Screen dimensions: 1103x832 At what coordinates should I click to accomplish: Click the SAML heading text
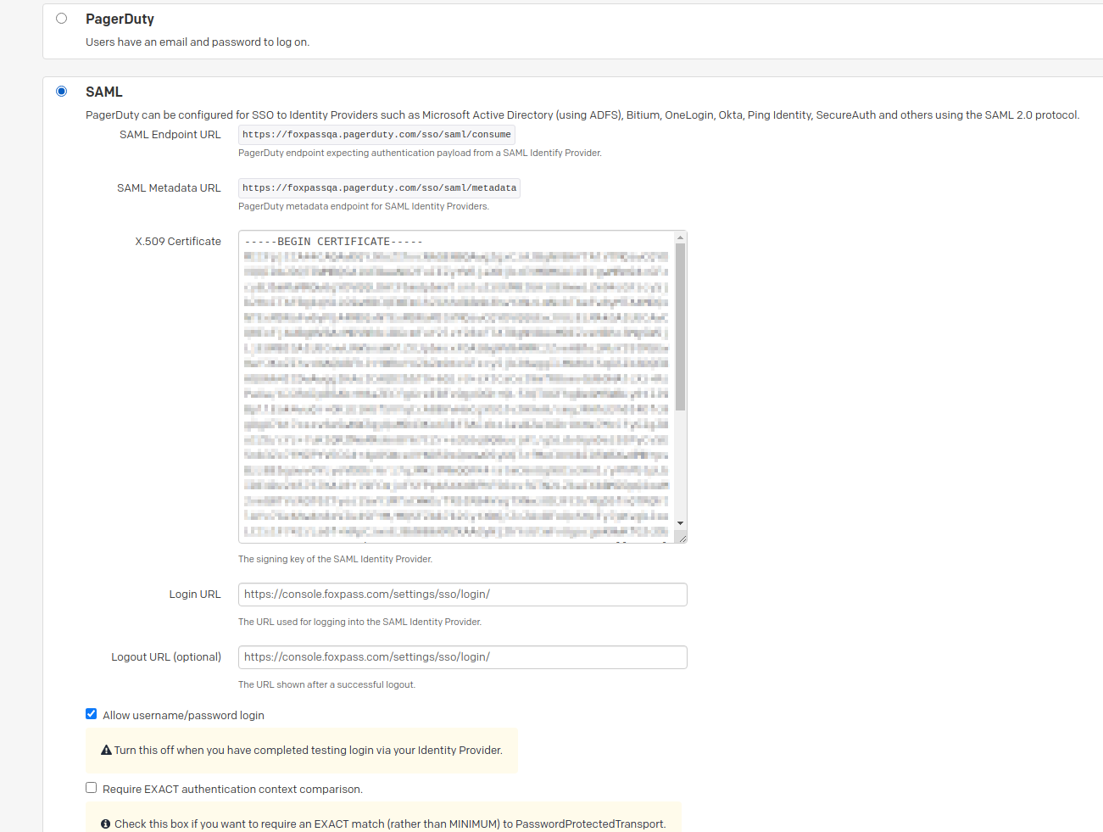tap(104, 92)
